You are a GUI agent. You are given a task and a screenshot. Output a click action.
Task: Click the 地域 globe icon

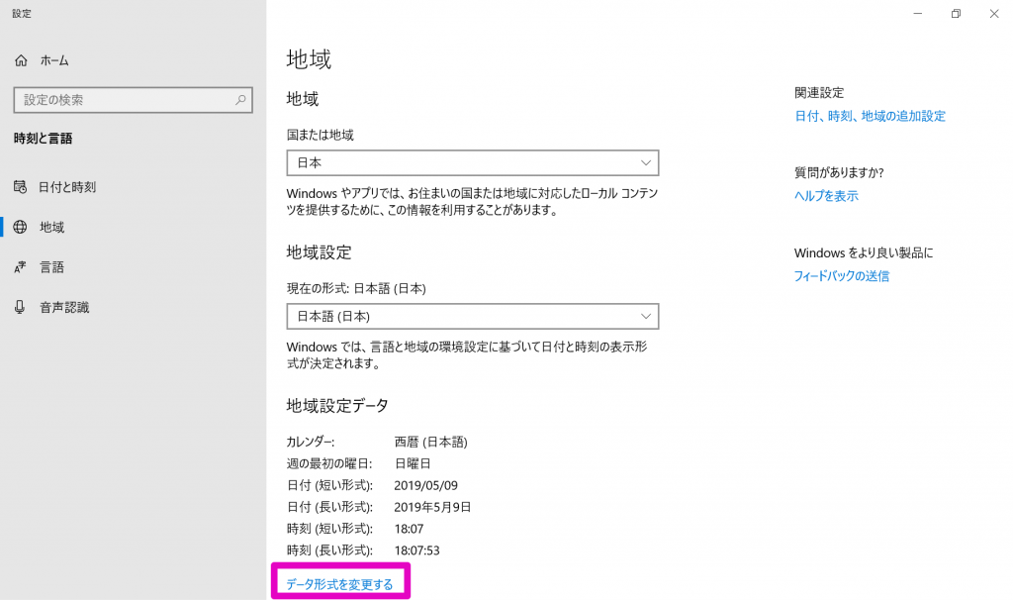pos(20,227)
